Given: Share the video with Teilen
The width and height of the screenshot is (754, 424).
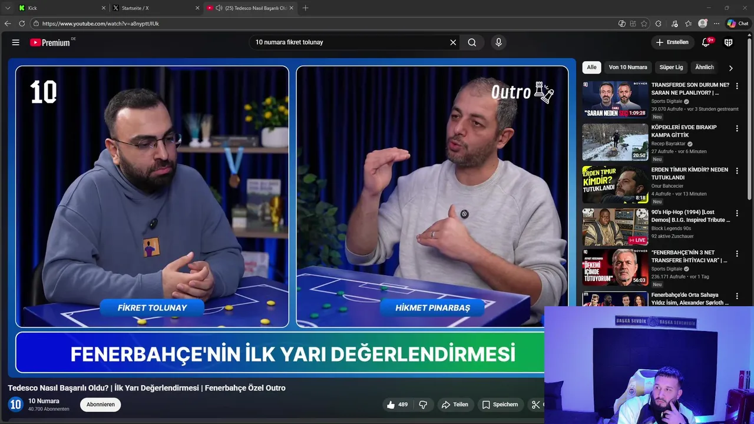Looking at the screenshot, I should pos(455,405).
